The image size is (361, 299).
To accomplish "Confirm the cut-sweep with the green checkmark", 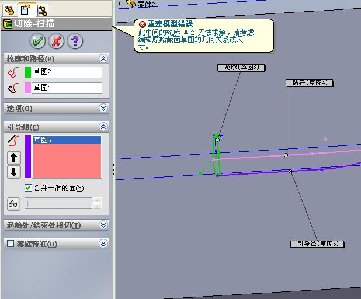I will [x=37, y=41].
